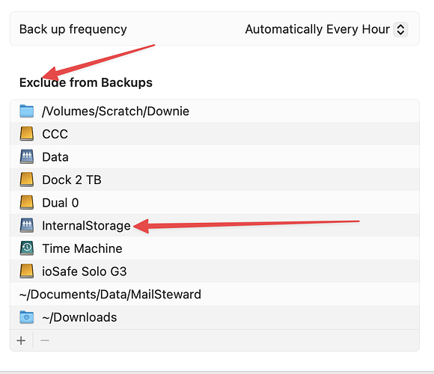Select the ~/Documents/Data/MailSteward entry

coord(215,294)
